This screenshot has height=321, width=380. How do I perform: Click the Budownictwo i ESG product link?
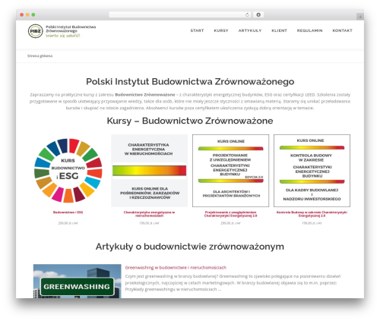[x=68, y=212]
